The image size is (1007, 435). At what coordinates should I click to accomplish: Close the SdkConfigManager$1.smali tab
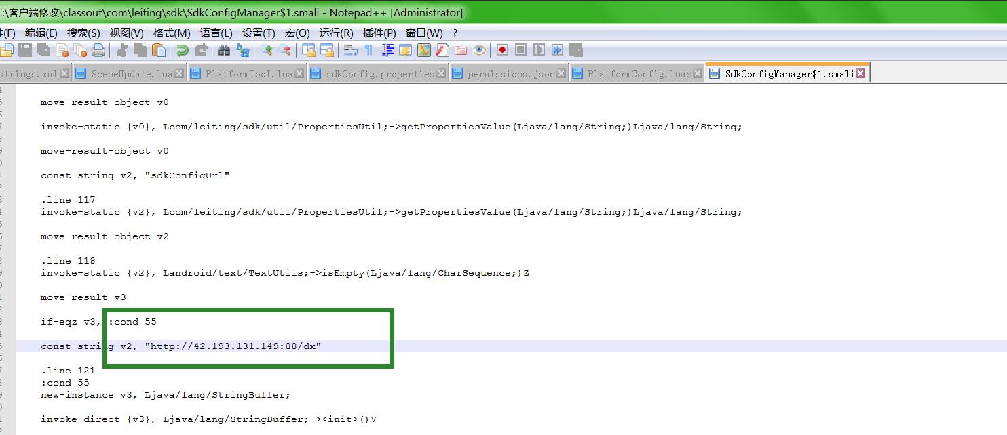pos(860,74)
